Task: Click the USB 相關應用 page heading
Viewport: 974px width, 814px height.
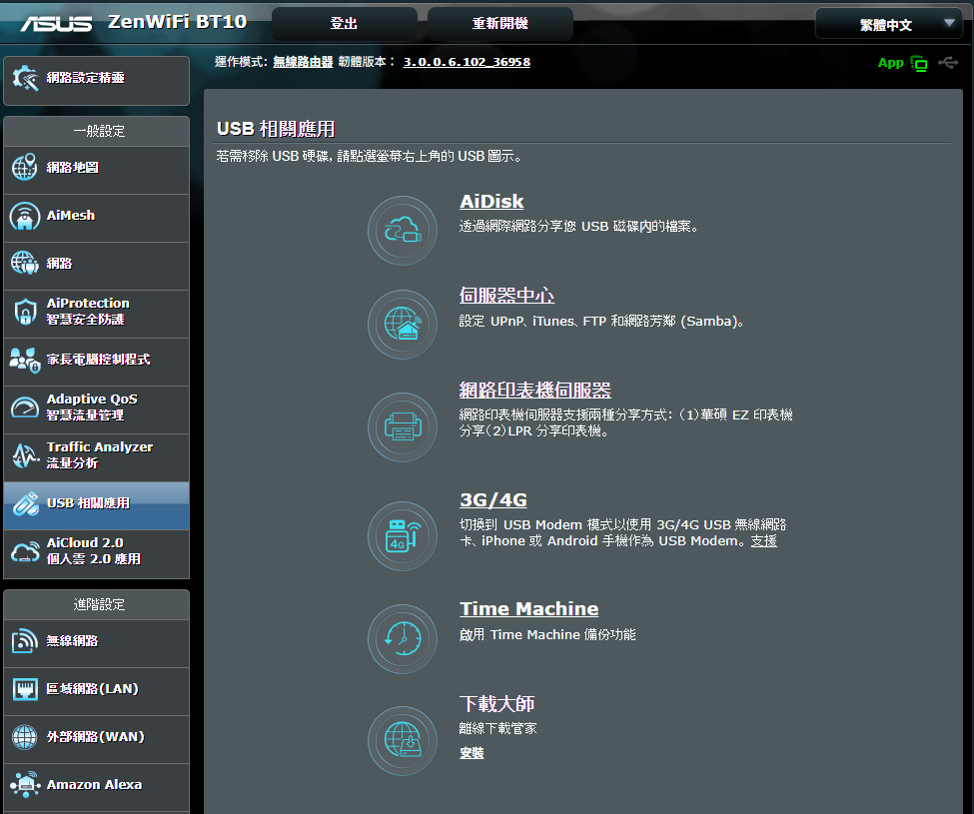Action: [276, 129]
